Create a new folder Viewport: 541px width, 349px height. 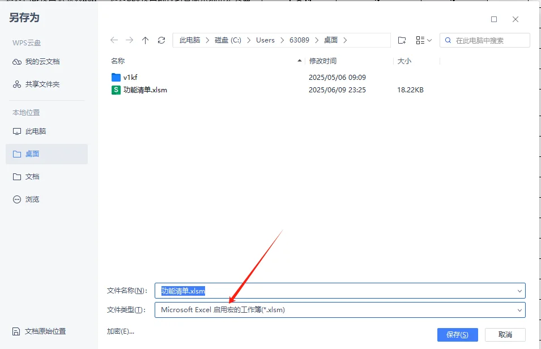pyautogui.click(x=402, y=40)
